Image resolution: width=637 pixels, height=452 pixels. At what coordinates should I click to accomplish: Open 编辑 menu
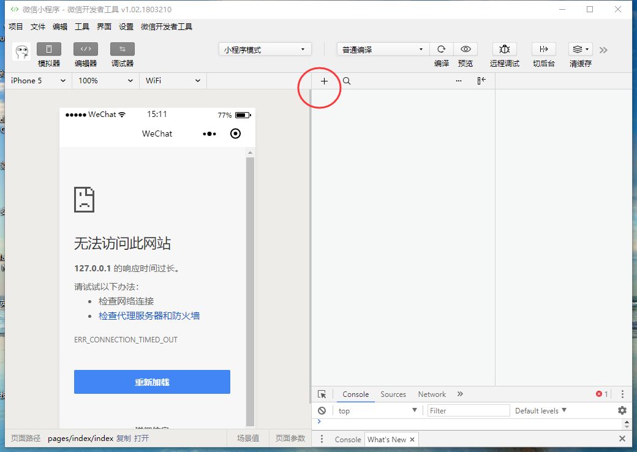[x=60, y=27]
